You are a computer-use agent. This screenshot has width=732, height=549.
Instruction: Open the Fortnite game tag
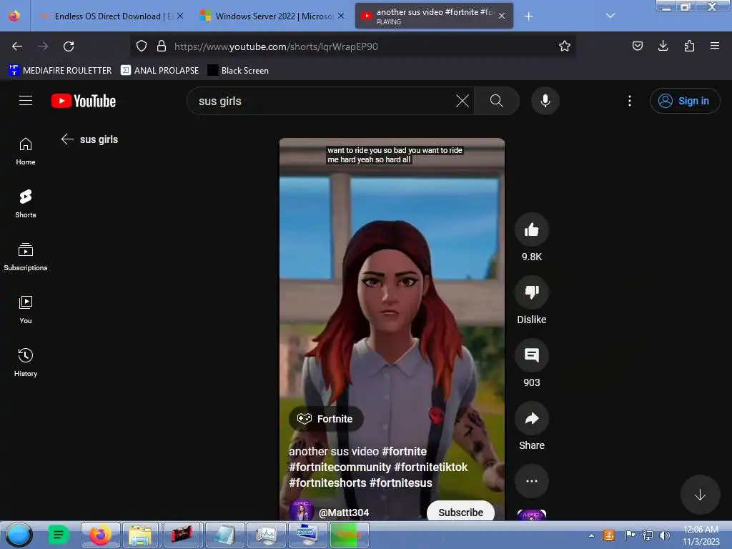point(325,419)
